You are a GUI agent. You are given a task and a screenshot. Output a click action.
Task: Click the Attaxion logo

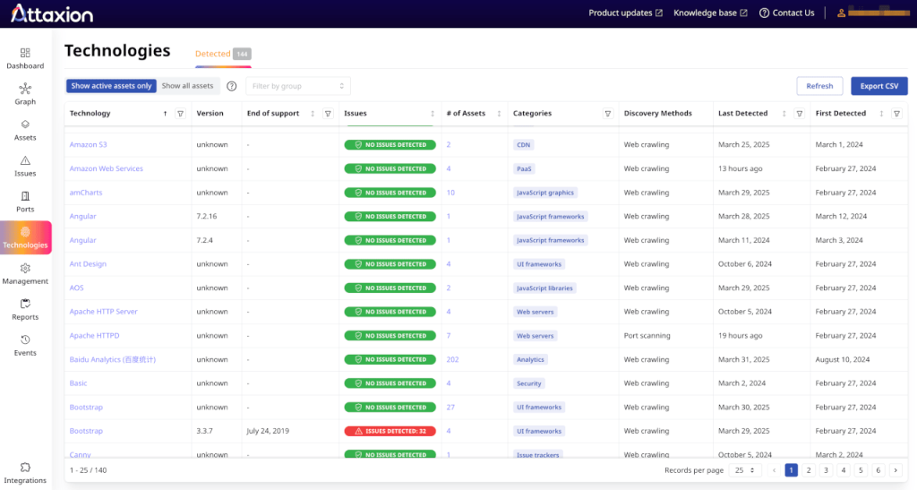click(52, 13)
